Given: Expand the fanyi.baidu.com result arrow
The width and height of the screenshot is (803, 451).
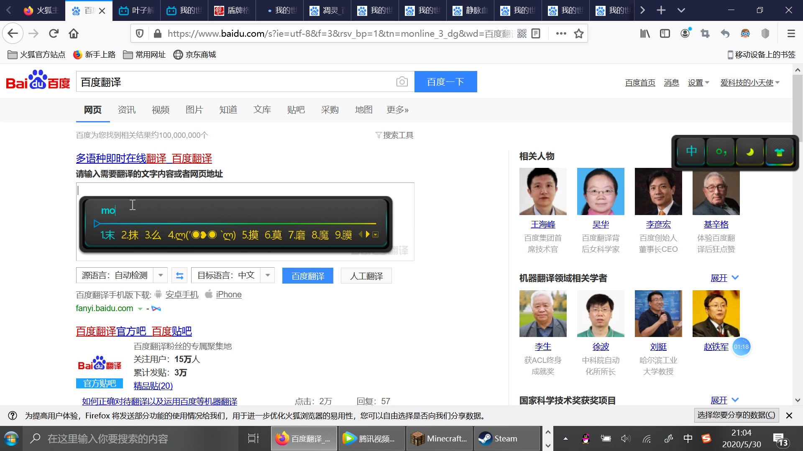Looking at the screenshot, I should tap(140, 309).
